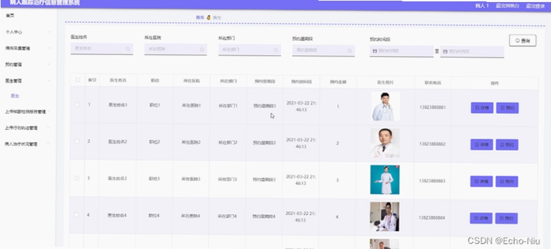Open 详情 for row 医生姓名1

coord(481,108)
